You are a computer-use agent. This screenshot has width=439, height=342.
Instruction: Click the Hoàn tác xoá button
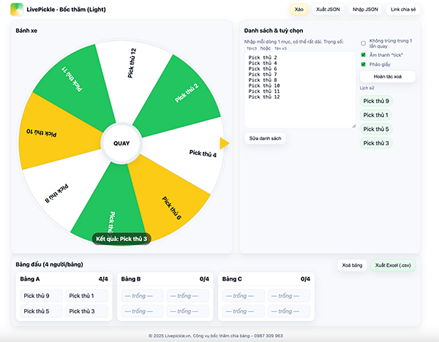(x=388, y=76)
